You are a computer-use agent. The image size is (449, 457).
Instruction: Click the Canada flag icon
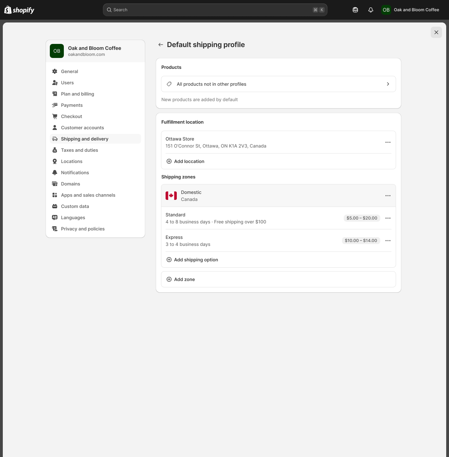pyautogui.click(x=171, y=196)
